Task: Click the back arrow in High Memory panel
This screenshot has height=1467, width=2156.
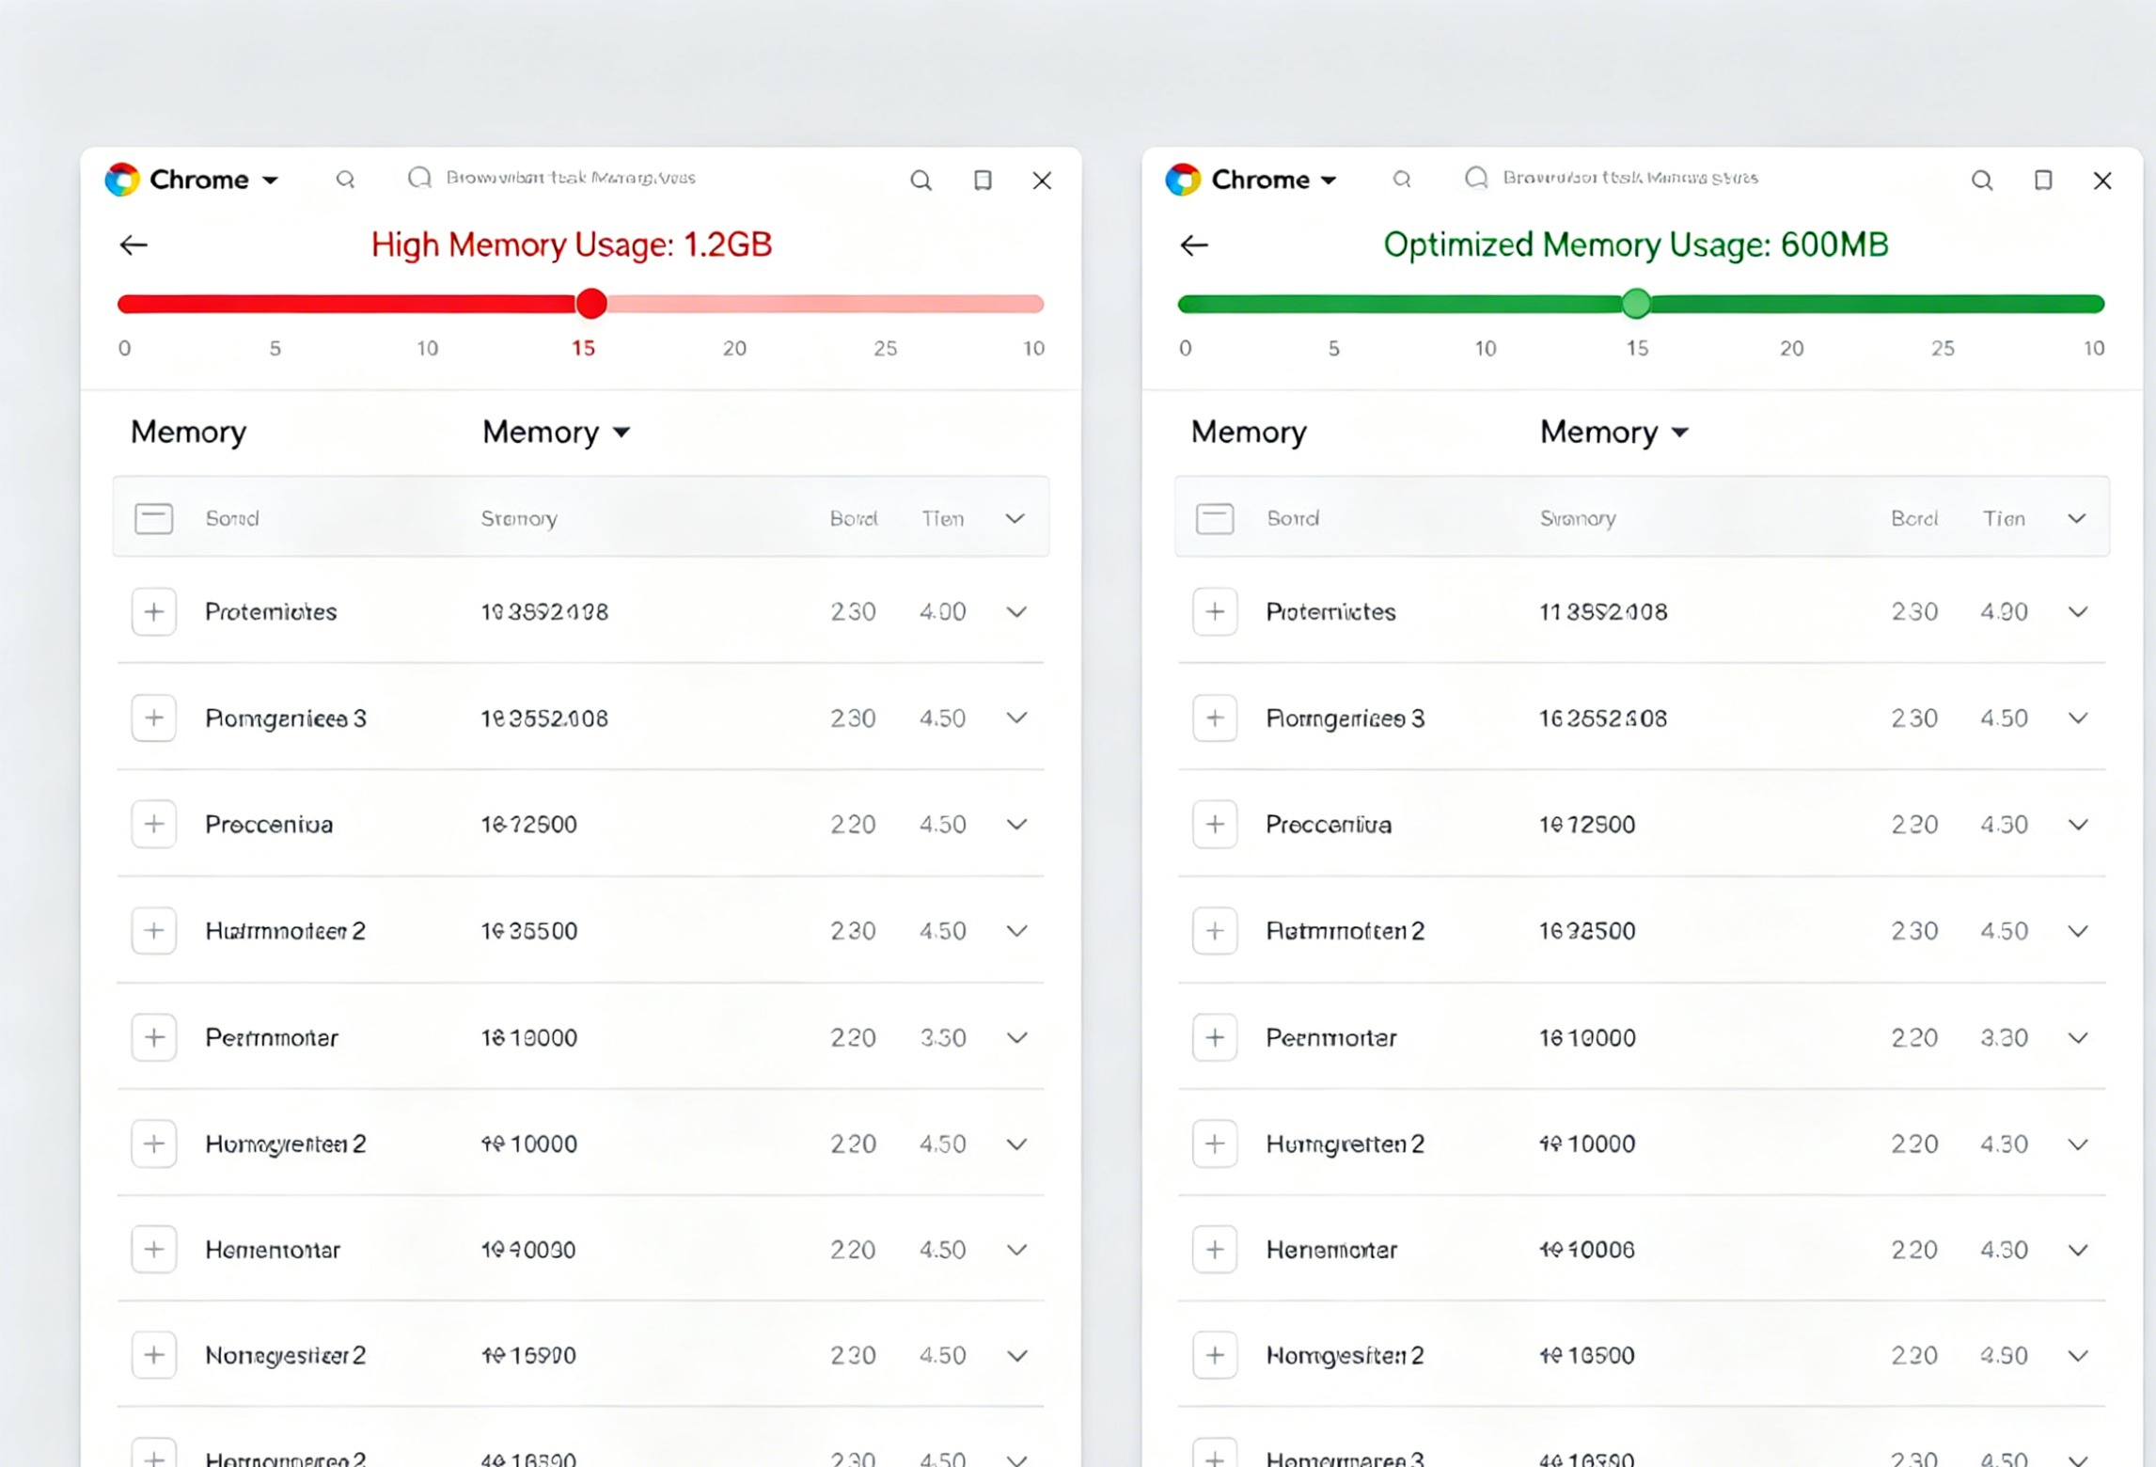Action: coord(134,245)
